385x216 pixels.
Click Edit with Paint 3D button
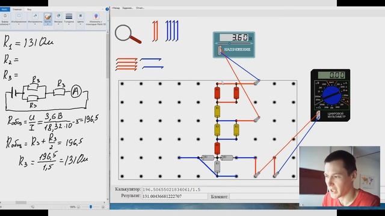(x=96, y=19)
